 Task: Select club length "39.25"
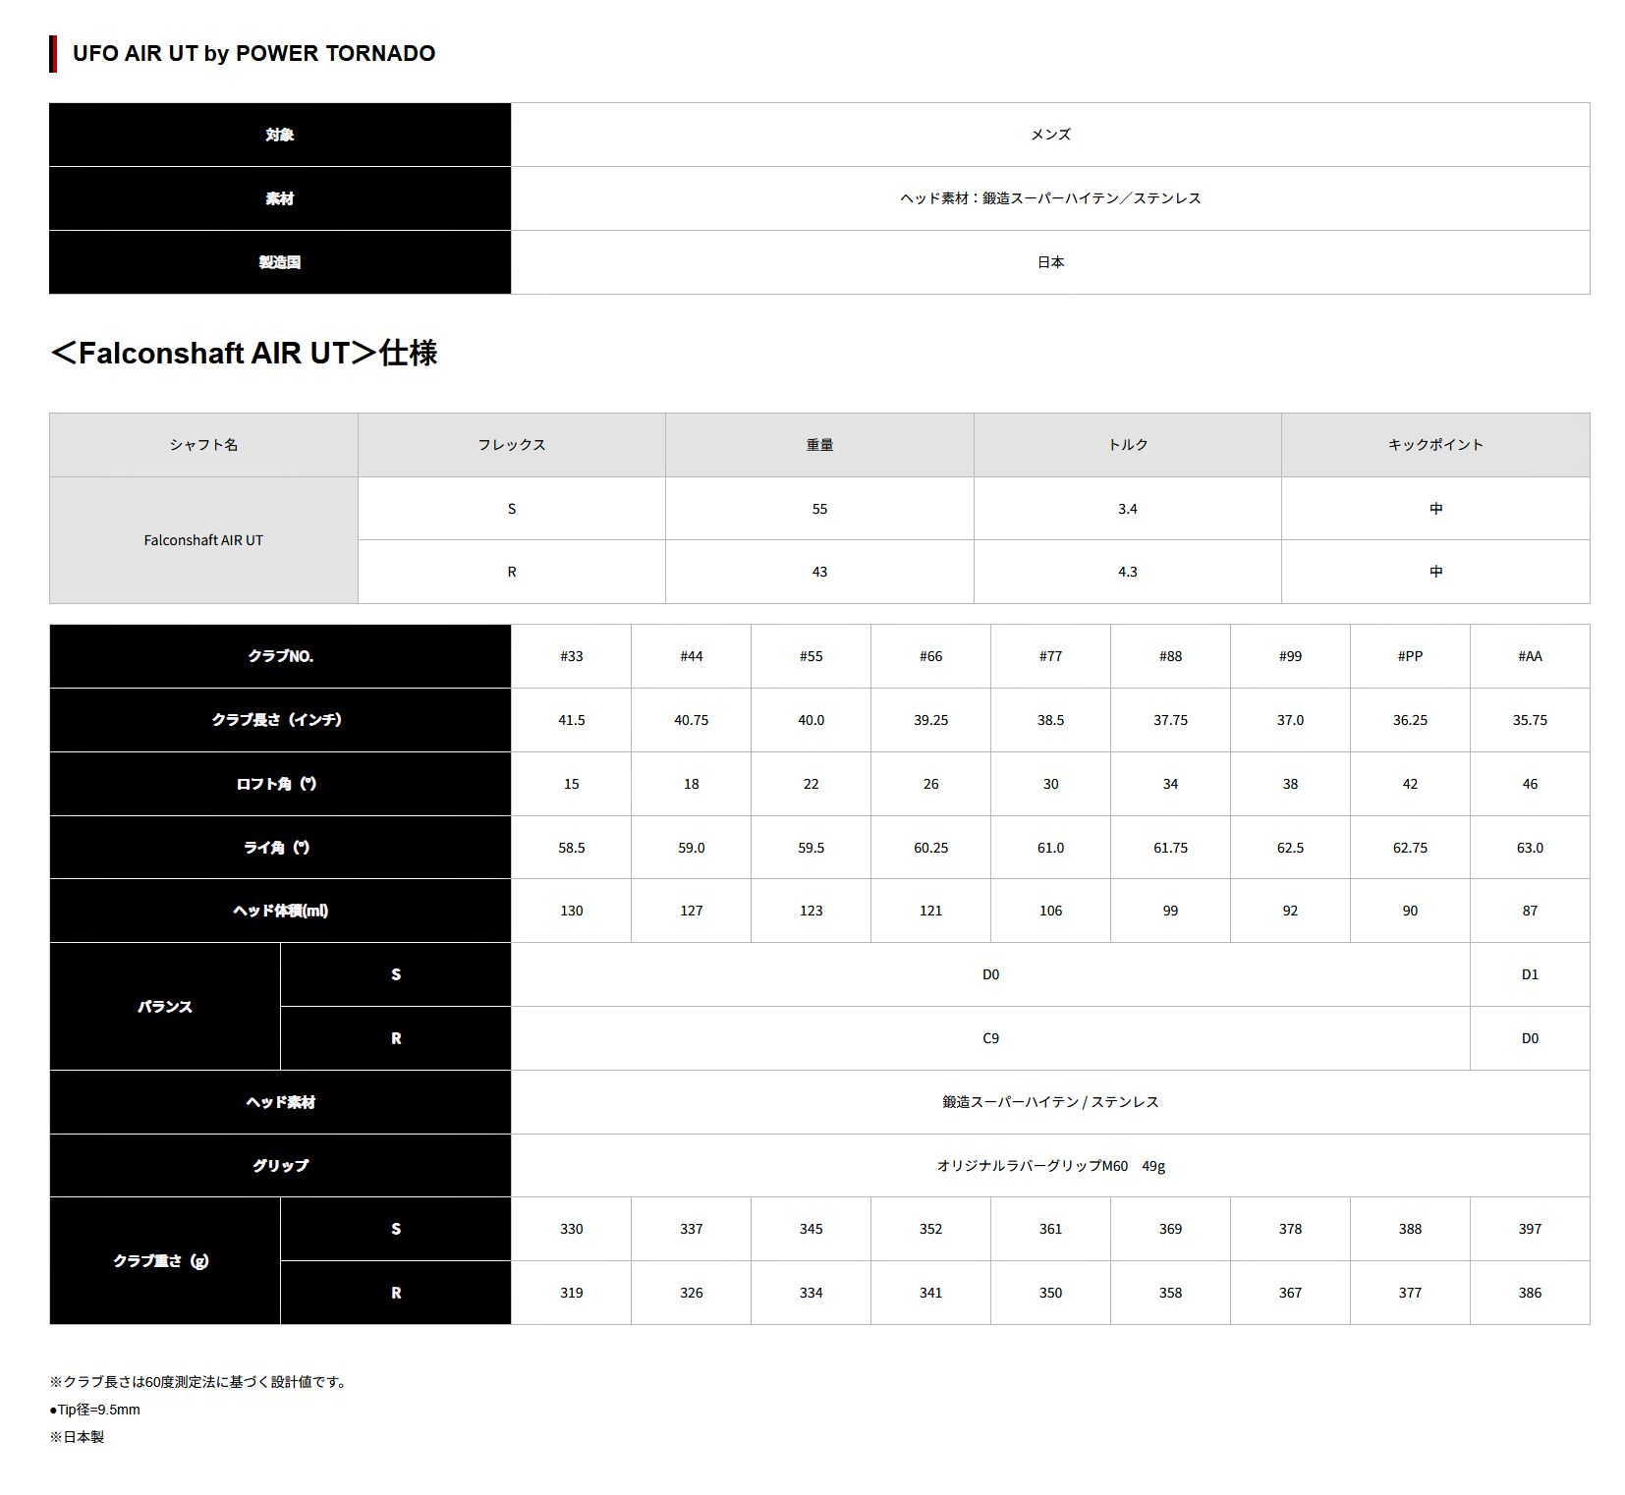tap(930, 720)
